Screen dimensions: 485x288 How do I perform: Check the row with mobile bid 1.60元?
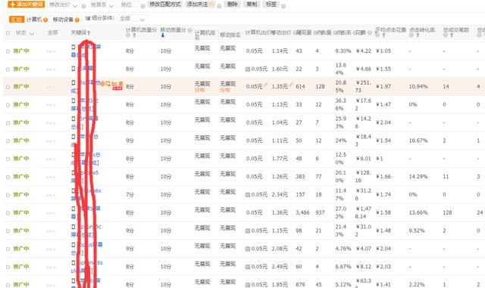(x=8, y=69)
